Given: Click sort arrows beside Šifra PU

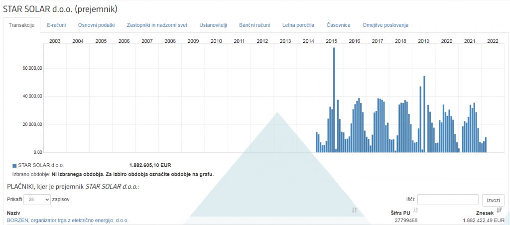Looking at the screenshot, I should tap(415, 211).
